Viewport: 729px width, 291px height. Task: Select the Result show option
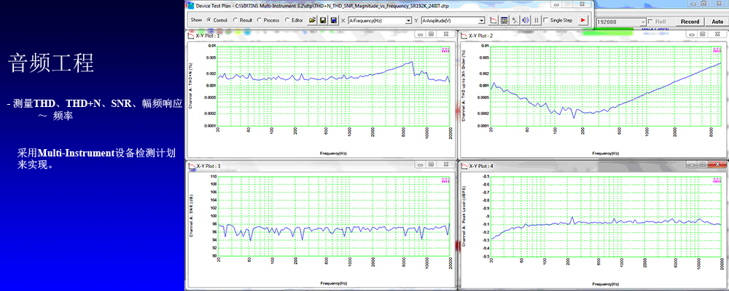click(x=242, y=20)
